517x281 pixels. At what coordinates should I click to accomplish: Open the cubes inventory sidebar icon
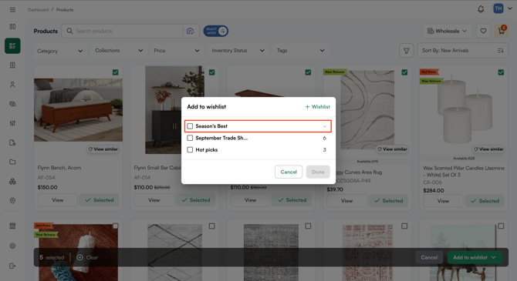pyautogui.click(x=12, y=181)
